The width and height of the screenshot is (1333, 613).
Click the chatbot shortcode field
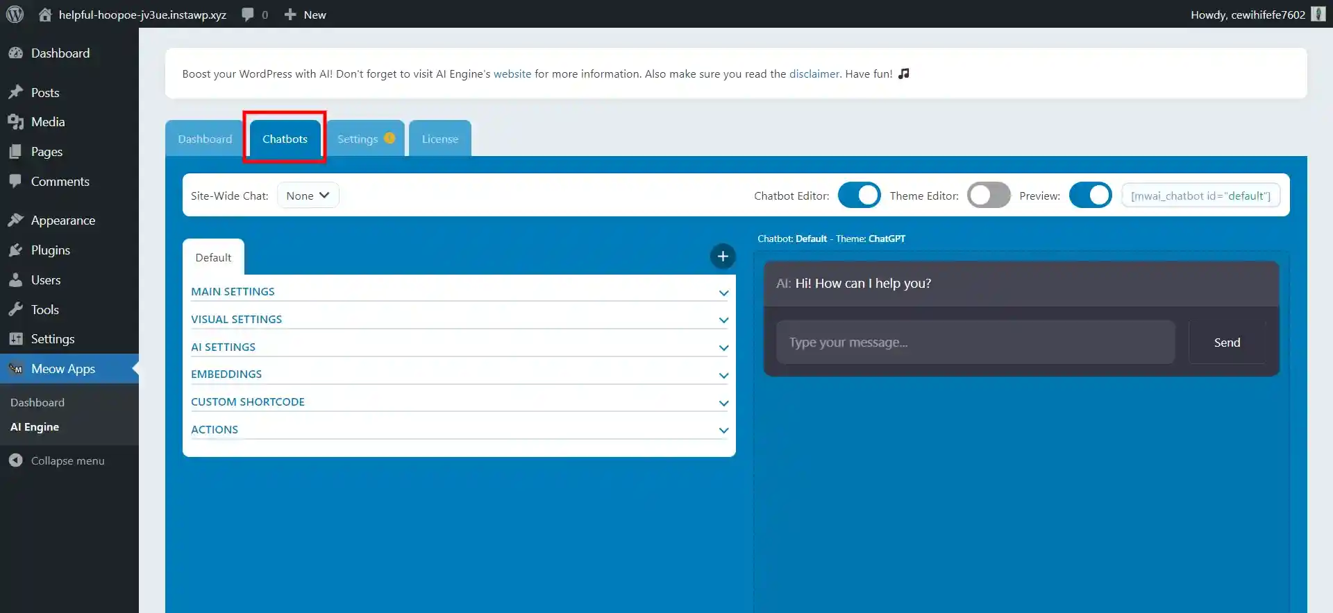pyautogui.click(x=1200, y=196)
